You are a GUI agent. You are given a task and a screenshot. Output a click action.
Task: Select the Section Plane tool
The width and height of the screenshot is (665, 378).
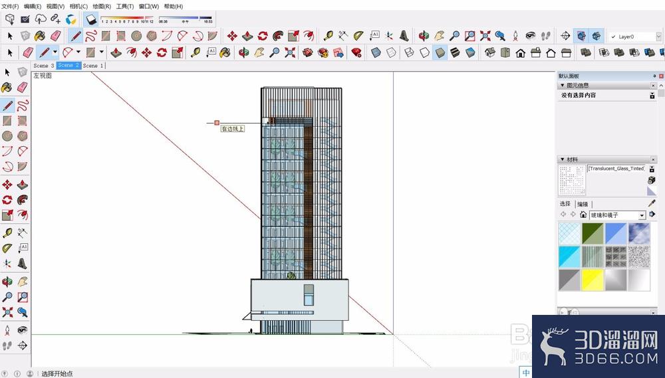pos(565,36)
